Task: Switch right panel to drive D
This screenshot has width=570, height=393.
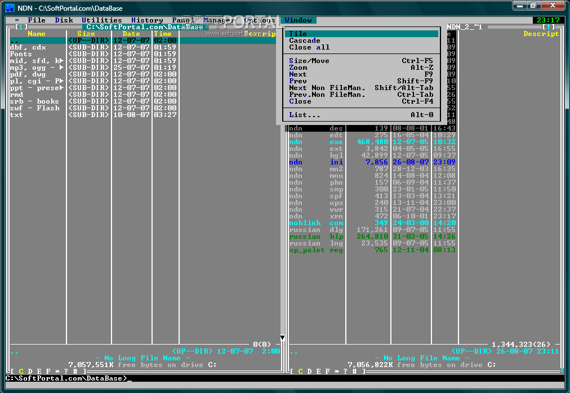Action: tap(309, 371)
